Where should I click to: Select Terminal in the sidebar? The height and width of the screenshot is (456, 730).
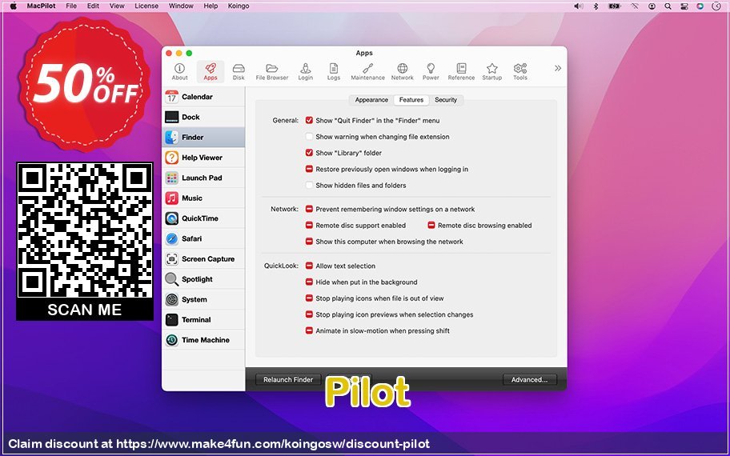(x=203, y=320)
